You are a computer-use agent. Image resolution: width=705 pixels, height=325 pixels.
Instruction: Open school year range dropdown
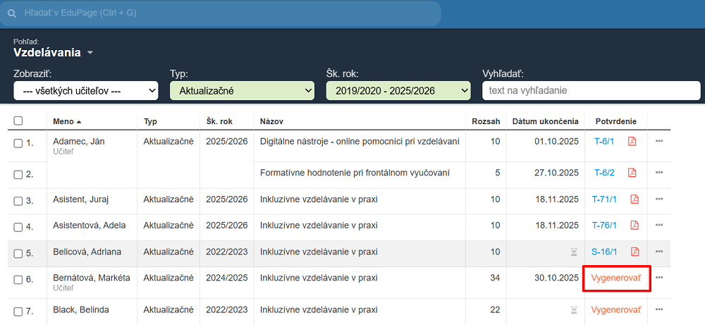pyautogui.click(x=398, y=90)
